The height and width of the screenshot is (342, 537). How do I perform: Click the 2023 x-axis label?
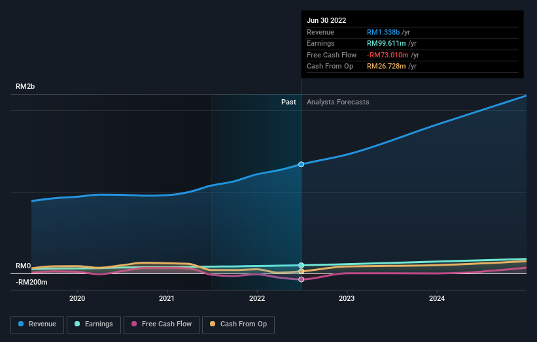pos(347,298)
